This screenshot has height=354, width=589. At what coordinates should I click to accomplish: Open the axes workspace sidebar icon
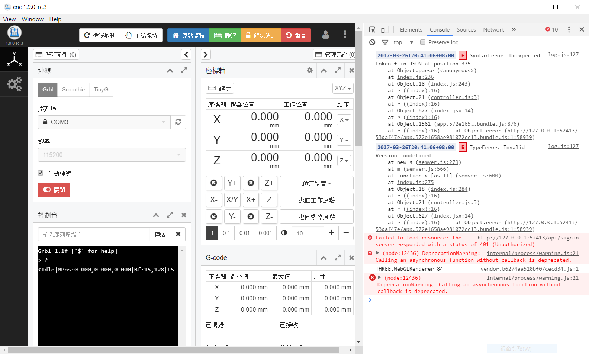[14, 60]
